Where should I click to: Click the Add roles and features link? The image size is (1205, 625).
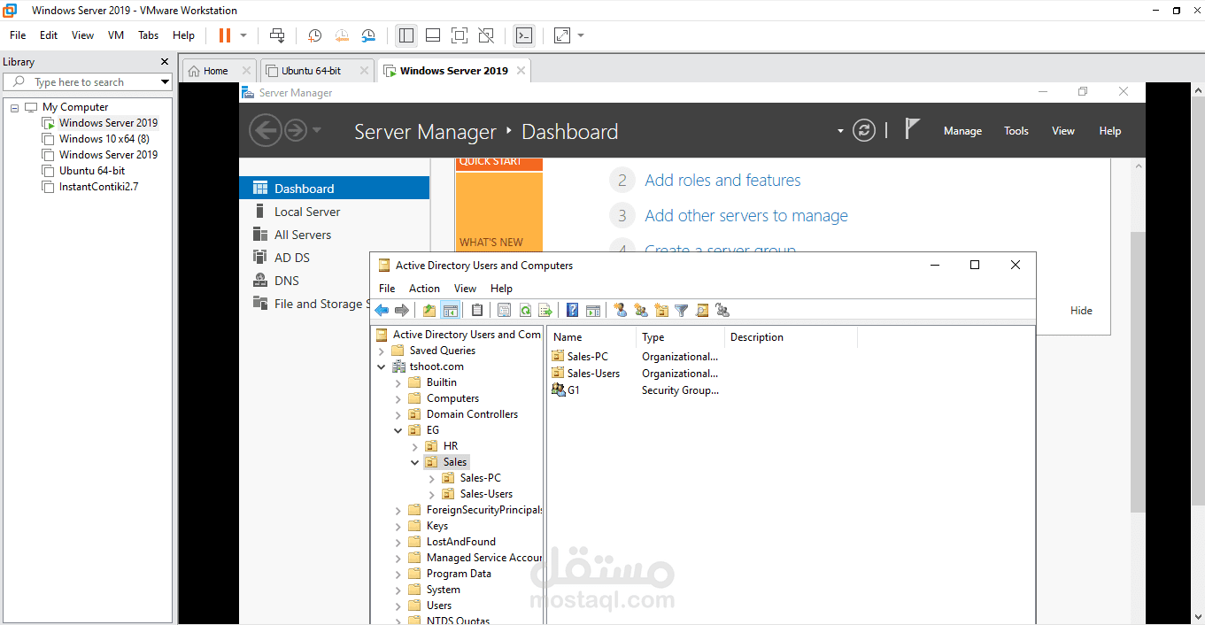(x=722, y=181)
